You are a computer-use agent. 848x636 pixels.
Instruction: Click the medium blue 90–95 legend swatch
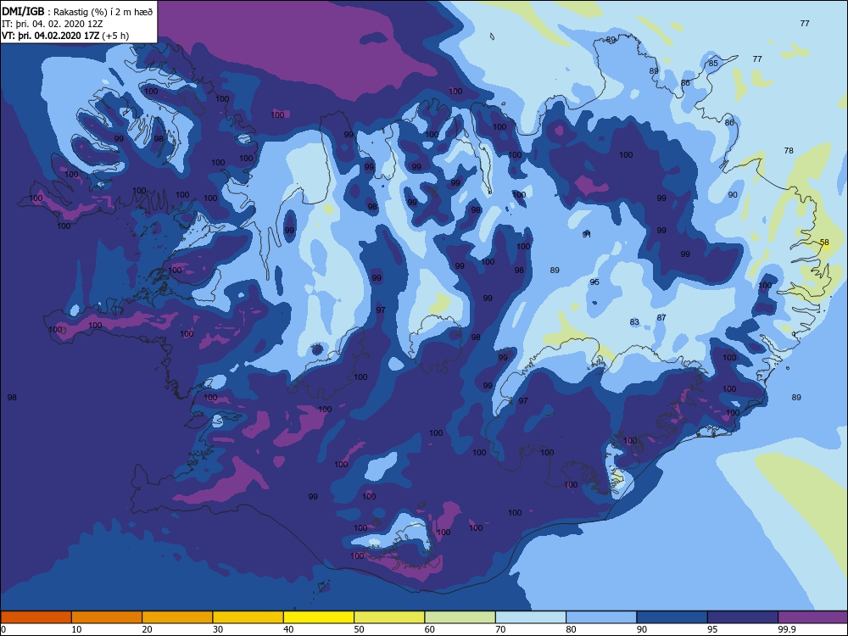point(672,617)
